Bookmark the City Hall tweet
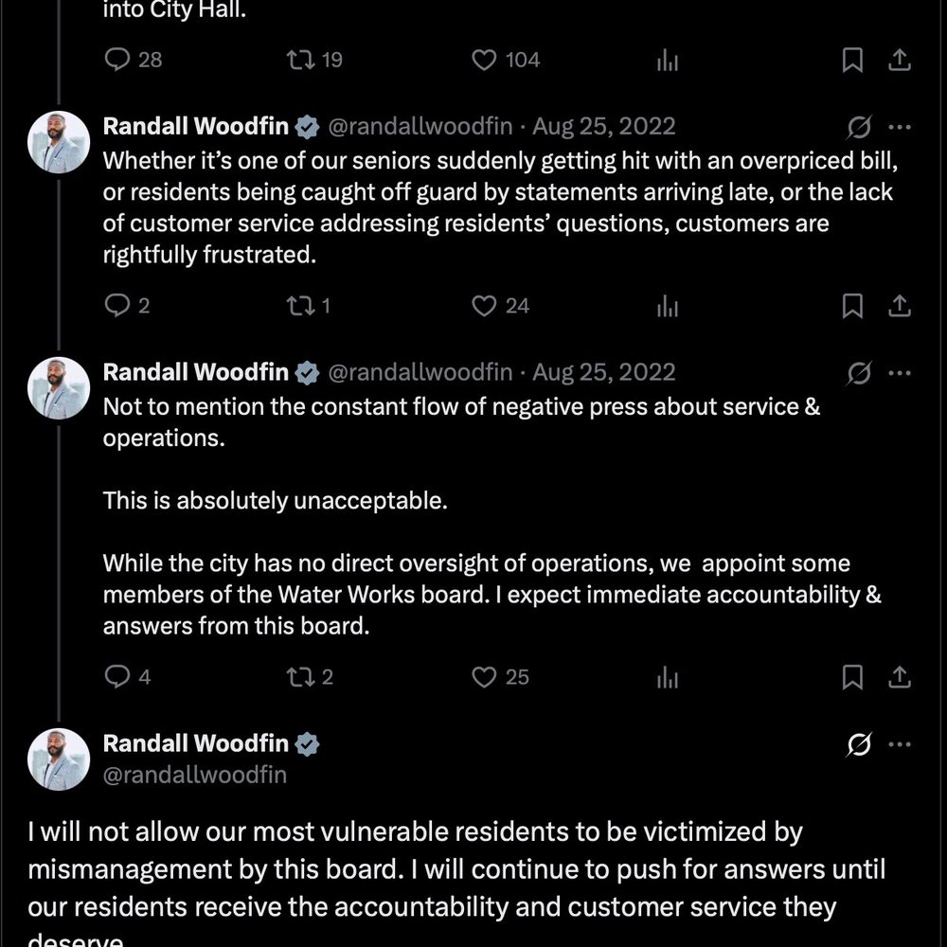This screenshot has height=947, width=947. point(852,60)
